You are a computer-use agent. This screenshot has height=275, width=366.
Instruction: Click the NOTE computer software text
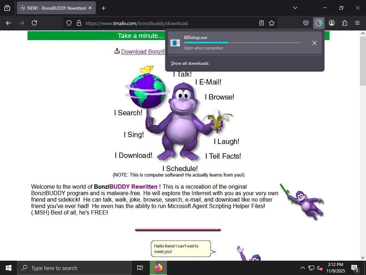pos(179,175)
